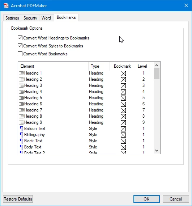Image resolution: width=192 pixels, height=206 pixels.
Task: Switch to the Word tab
Action: [46, 18]
